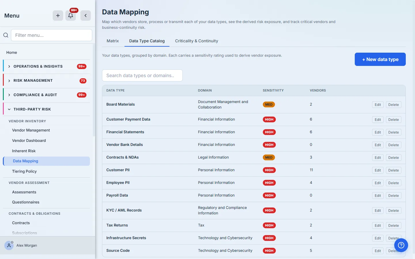
Task: Delete Vendor Bank Details row
Action: click(x=393, y=145)
